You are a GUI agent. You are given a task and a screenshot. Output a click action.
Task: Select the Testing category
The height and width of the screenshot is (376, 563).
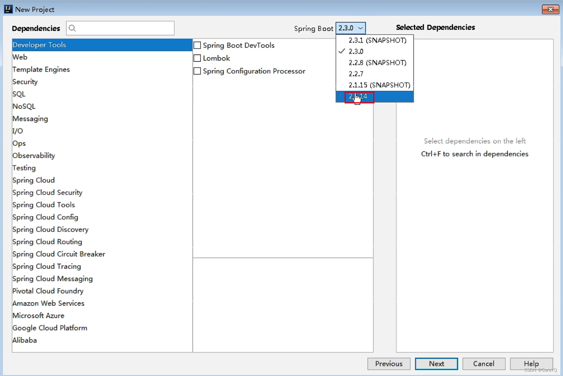click(x=102, y=168)
